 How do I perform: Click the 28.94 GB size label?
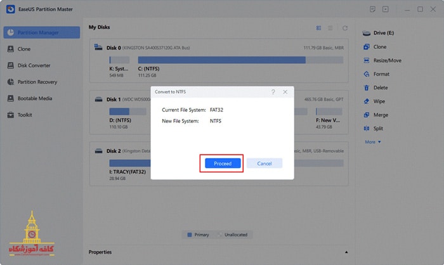(x=117, y=178)
